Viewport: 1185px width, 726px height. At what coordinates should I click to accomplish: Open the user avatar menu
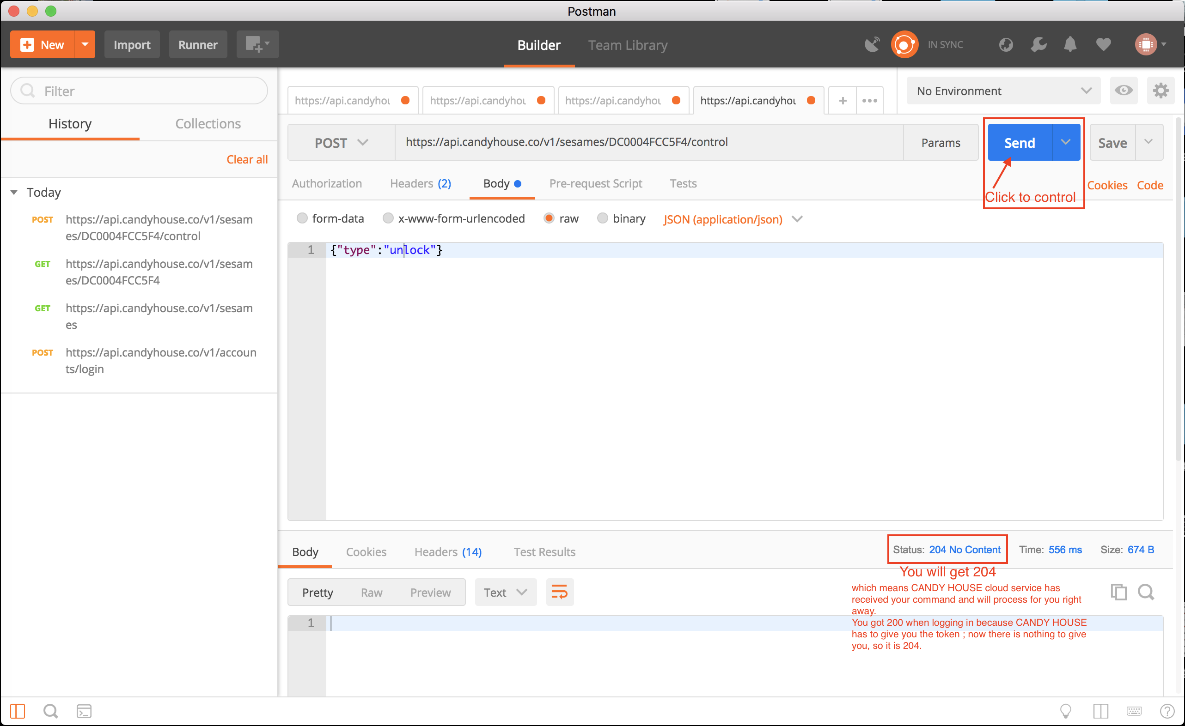coord(1150,45)
